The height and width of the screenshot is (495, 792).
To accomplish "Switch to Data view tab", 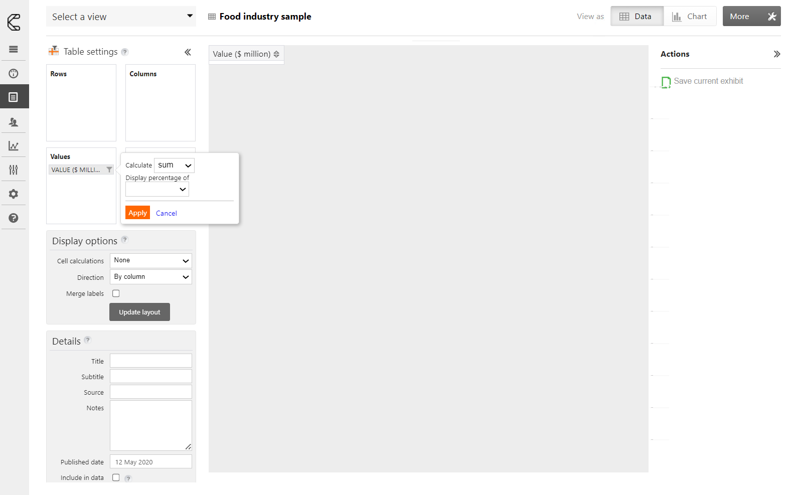I will [637, 17].
